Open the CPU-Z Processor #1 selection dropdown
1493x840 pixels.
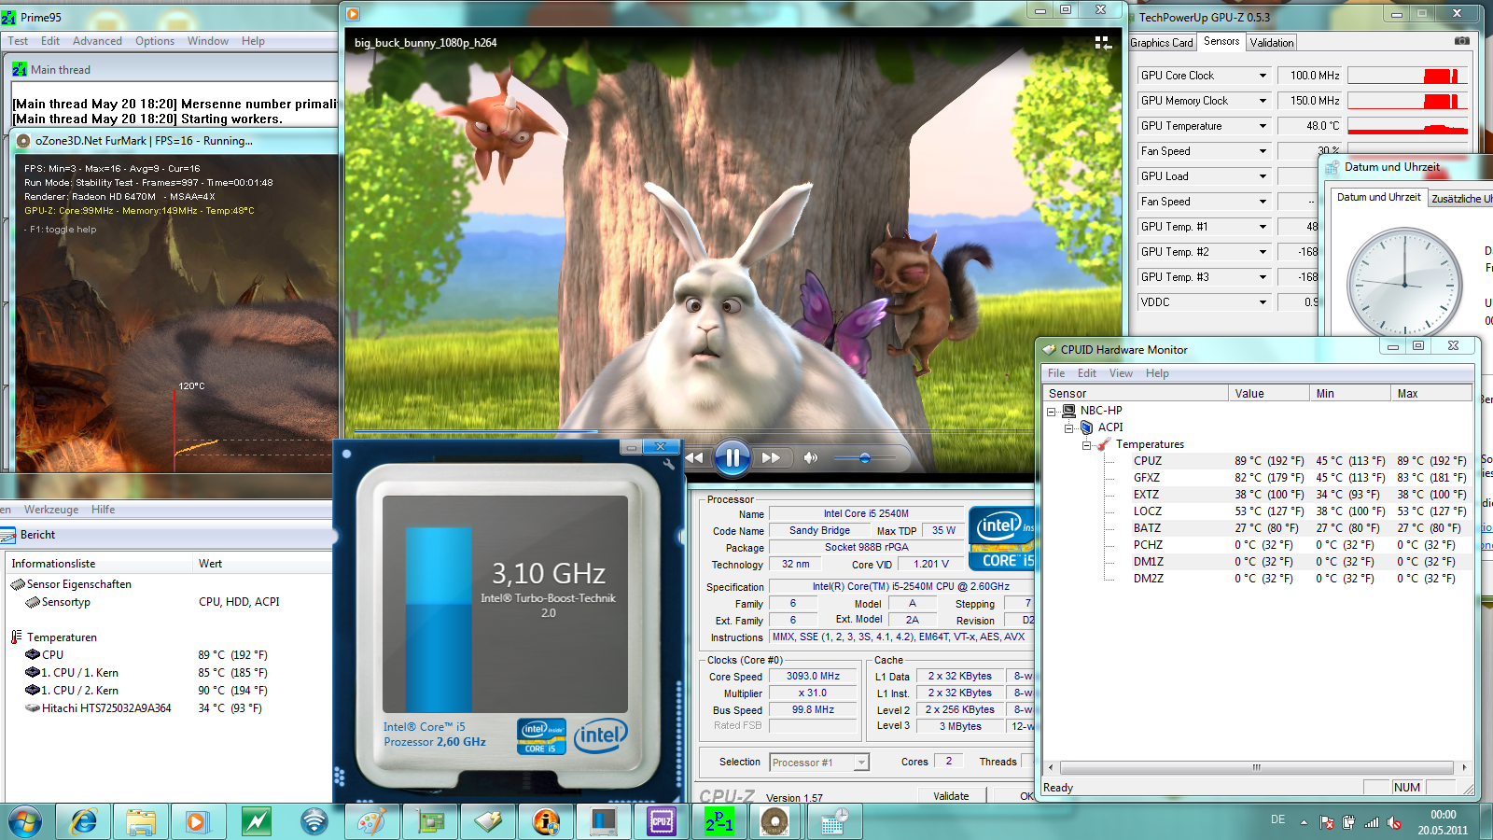click(x=861, y=763)
